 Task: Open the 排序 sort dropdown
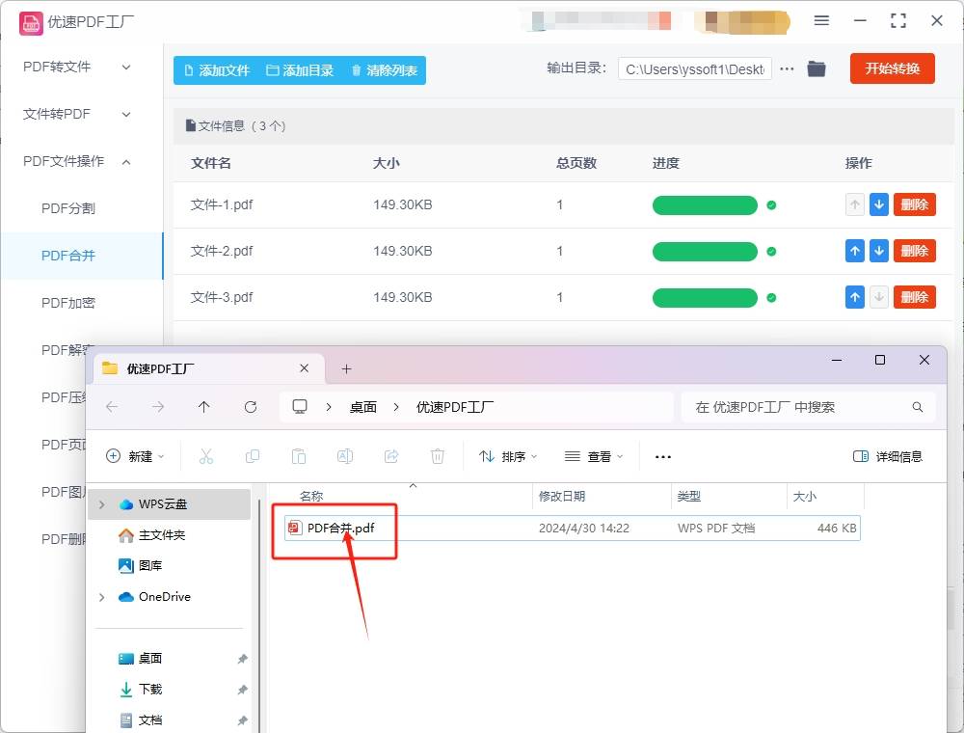tap(508, 456)
